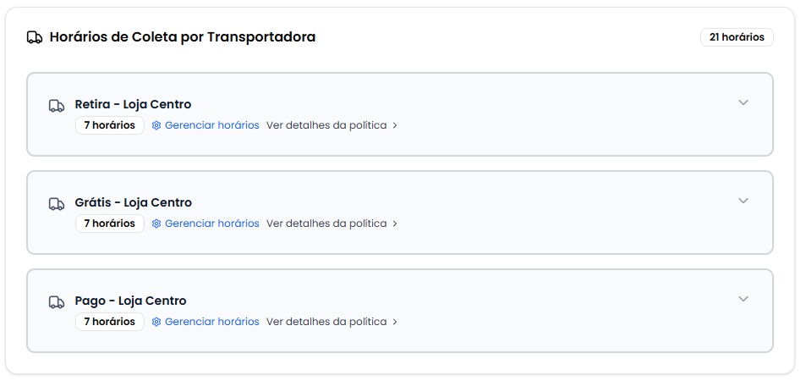Expand the Grátis - Loja Centro card
Viewport: 806px width, 392px height.
point(743,201)
